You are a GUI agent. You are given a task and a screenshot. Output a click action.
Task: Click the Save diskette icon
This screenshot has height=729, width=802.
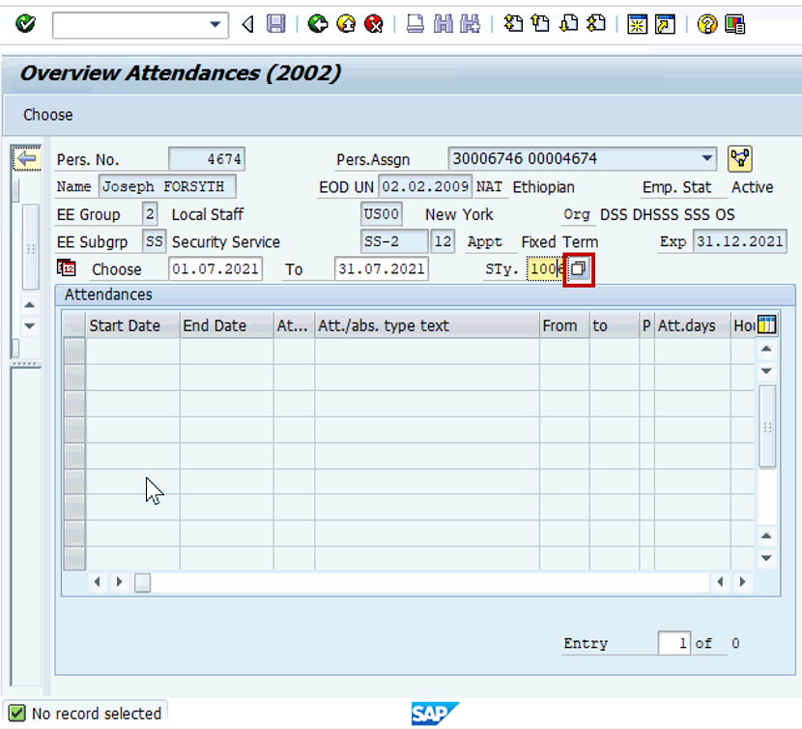pyautogui.click(x=276, y=24)
